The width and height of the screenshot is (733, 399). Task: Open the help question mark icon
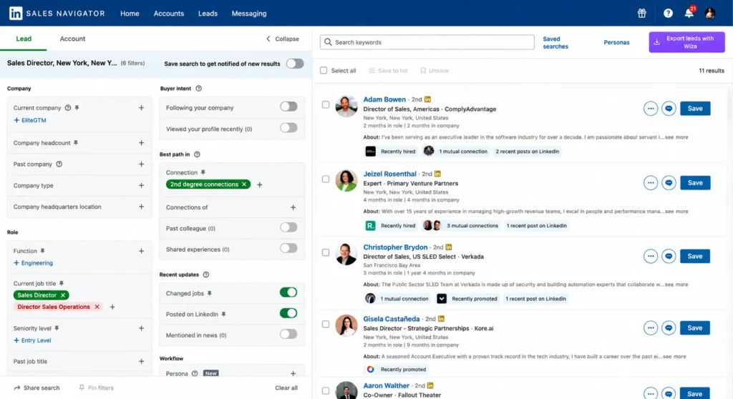[668, 14]
